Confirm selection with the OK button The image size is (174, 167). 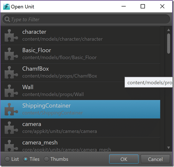124,159
